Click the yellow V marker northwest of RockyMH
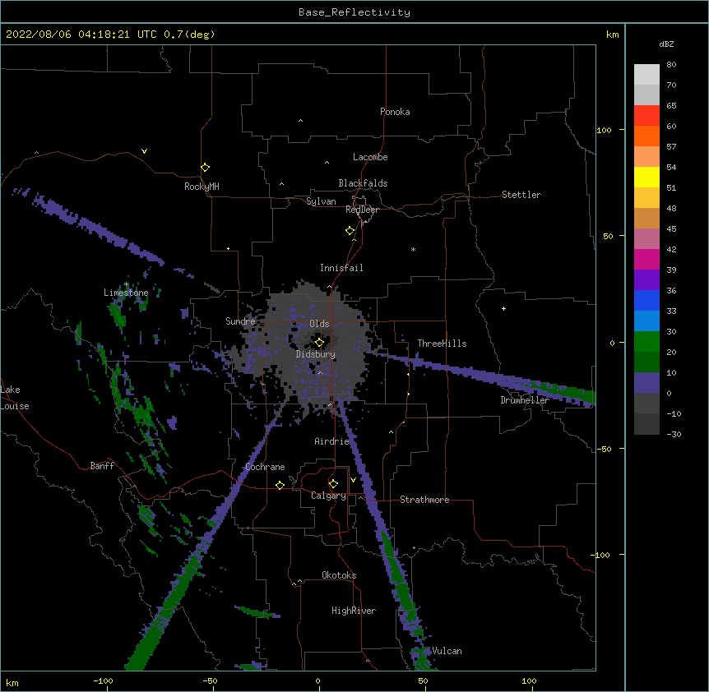This screenshot has width=709, height=692. click(x=144, y=151)
